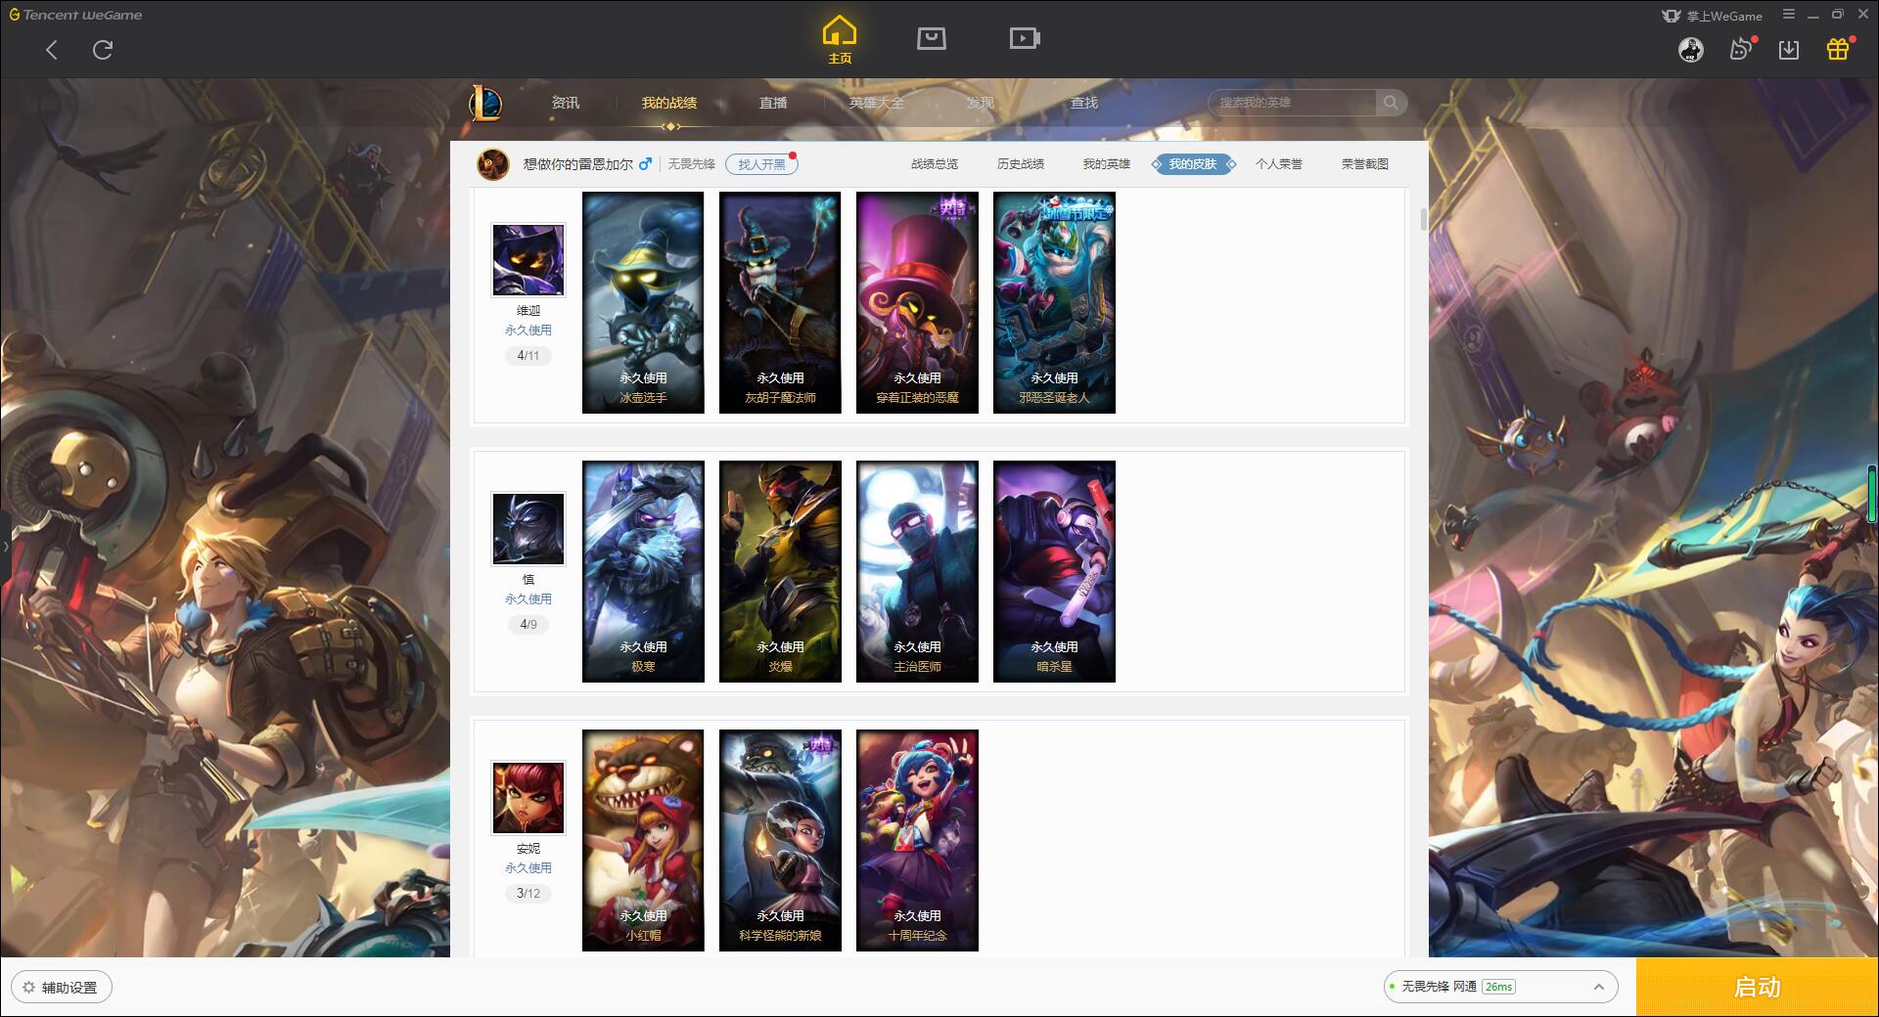1879x1017 pixels.
Task: Switch to the 发现 tab
Action: pos(981,103)
